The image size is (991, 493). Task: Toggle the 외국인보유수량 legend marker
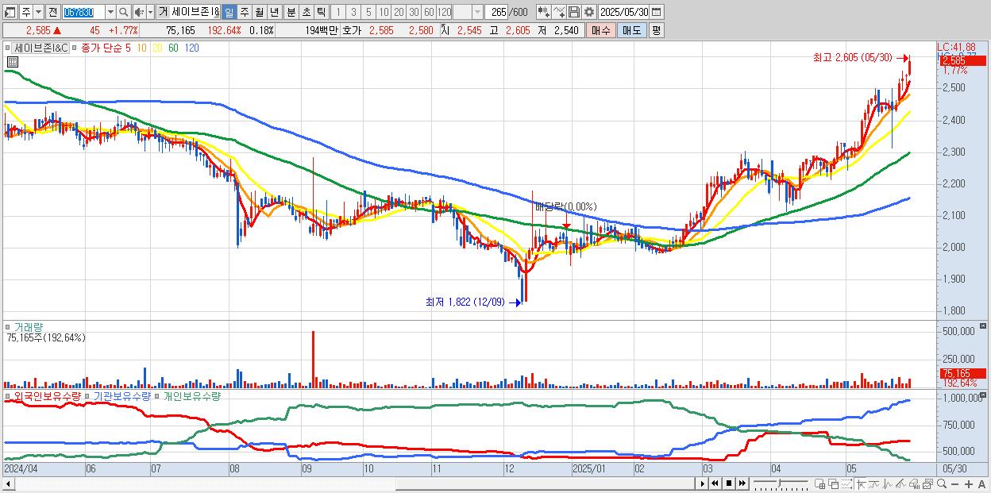pyautogui.click(x=9, y=395)
